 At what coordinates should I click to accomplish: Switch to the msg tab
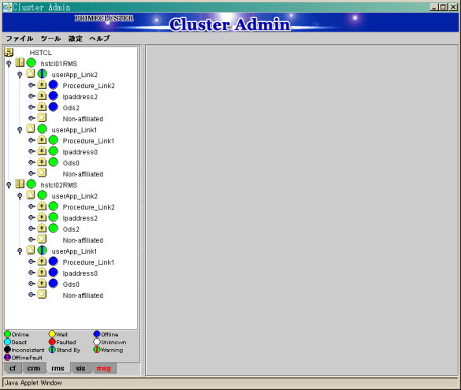coord(103,368)
